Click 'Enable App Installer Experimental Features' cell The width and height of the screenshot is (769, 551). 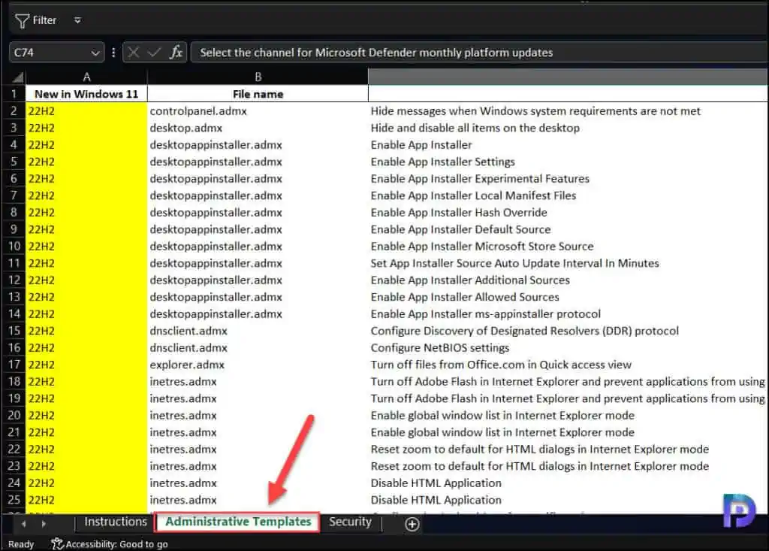pyautogui.click(x=568, y=178)
